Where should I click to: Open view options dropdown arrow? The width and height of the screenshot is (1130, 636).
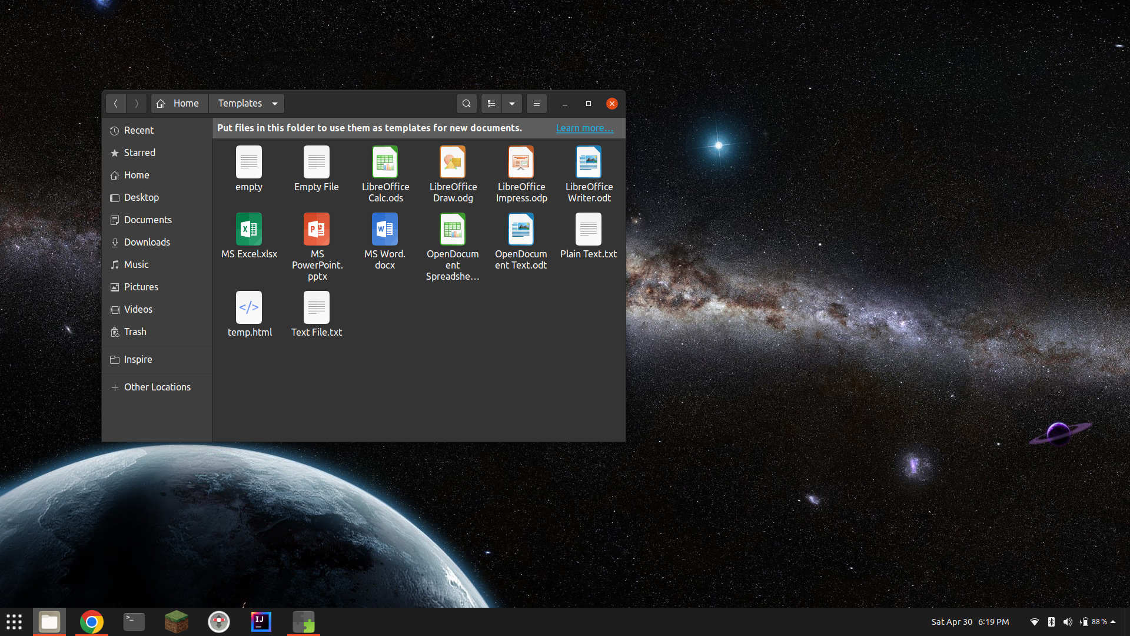[512, 104]
